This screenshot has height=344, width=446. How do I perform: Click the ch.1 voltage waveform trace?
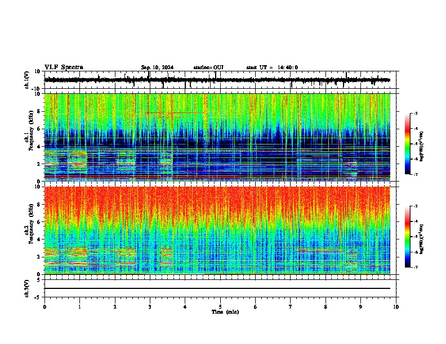point(217,80)
